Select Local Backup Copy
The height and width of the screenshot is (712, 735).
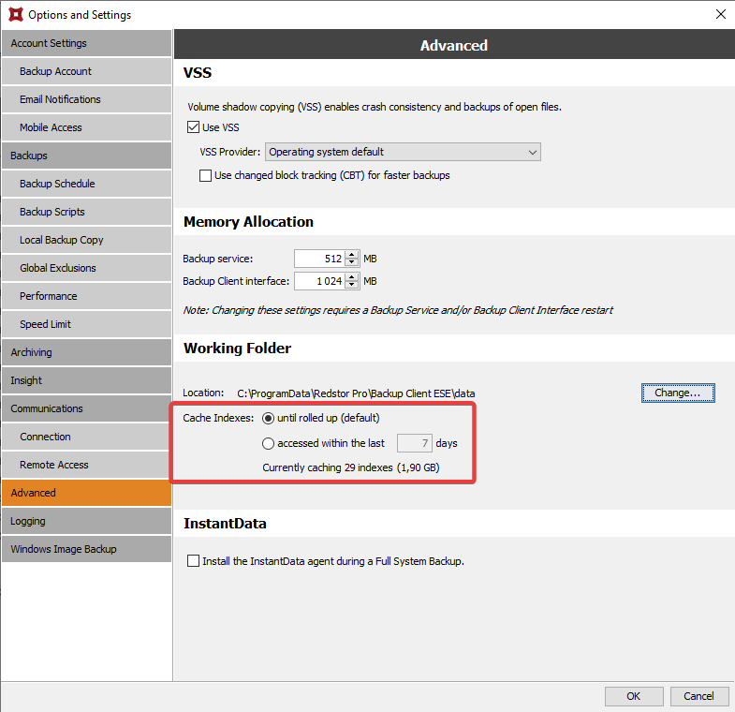[x=87, y=240]
